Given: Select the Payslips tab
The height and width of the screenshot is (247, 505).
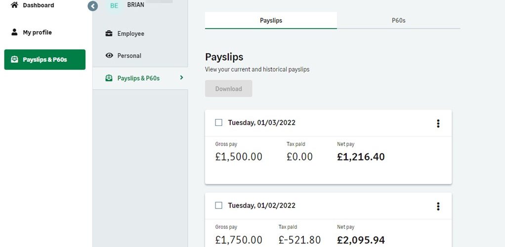Looking at the screenshot, I should pyautogui.click(x=271, y=20).
